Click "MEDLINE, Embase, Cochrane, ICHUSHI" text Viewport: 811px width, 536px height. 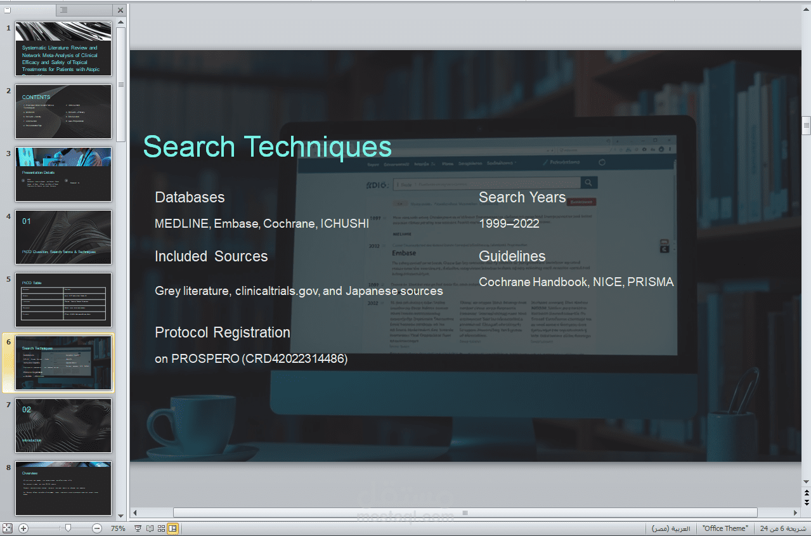[262, 223]
